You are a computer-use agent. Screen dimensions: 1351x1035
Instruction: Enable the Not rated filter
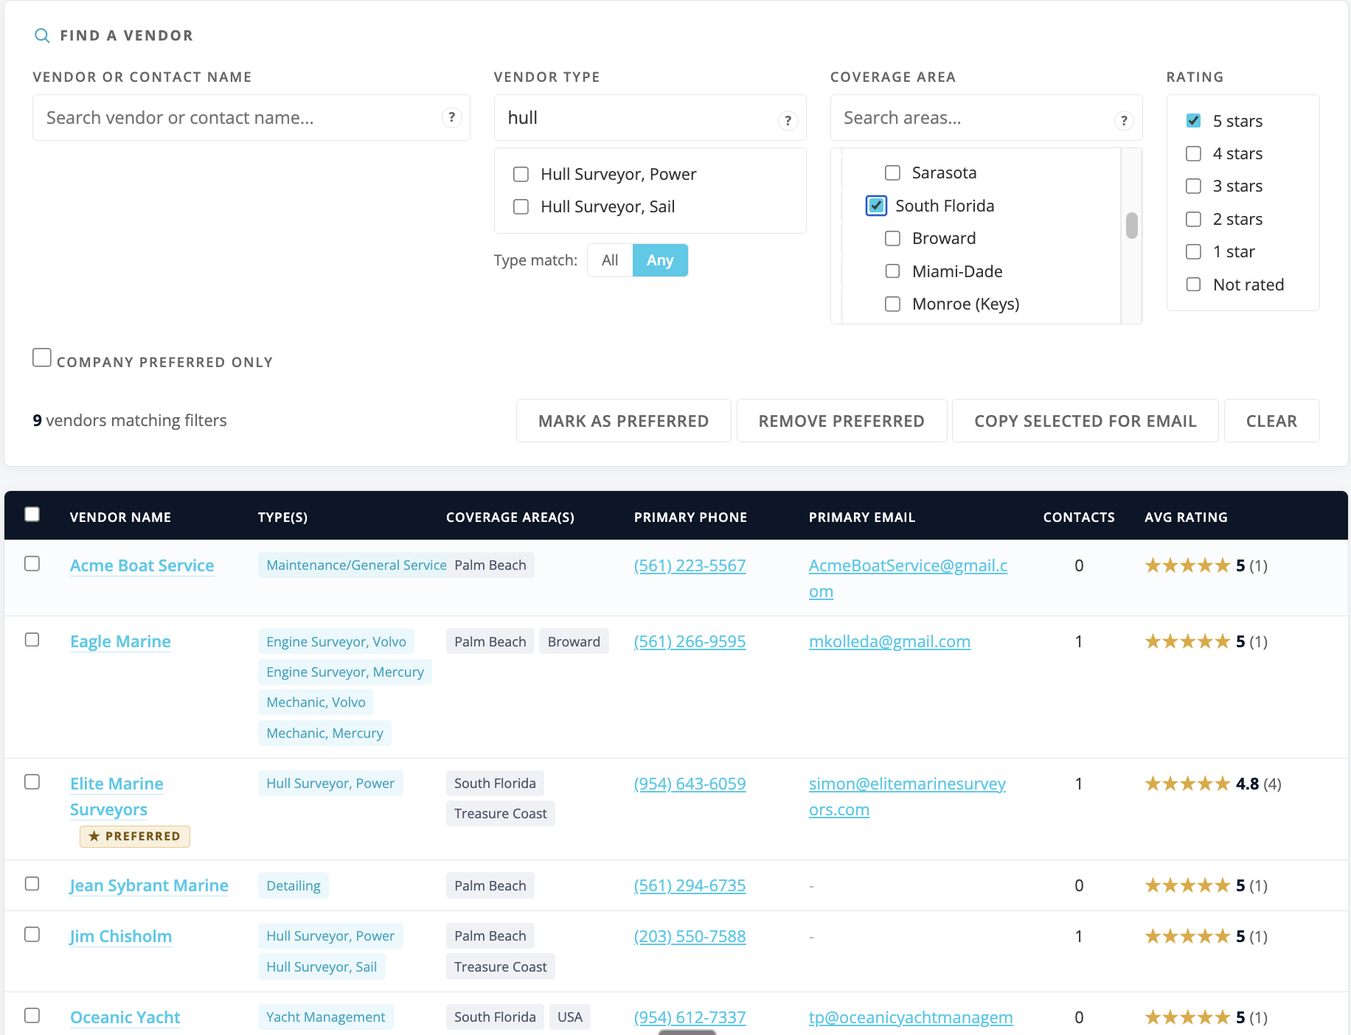point(1193,285)
